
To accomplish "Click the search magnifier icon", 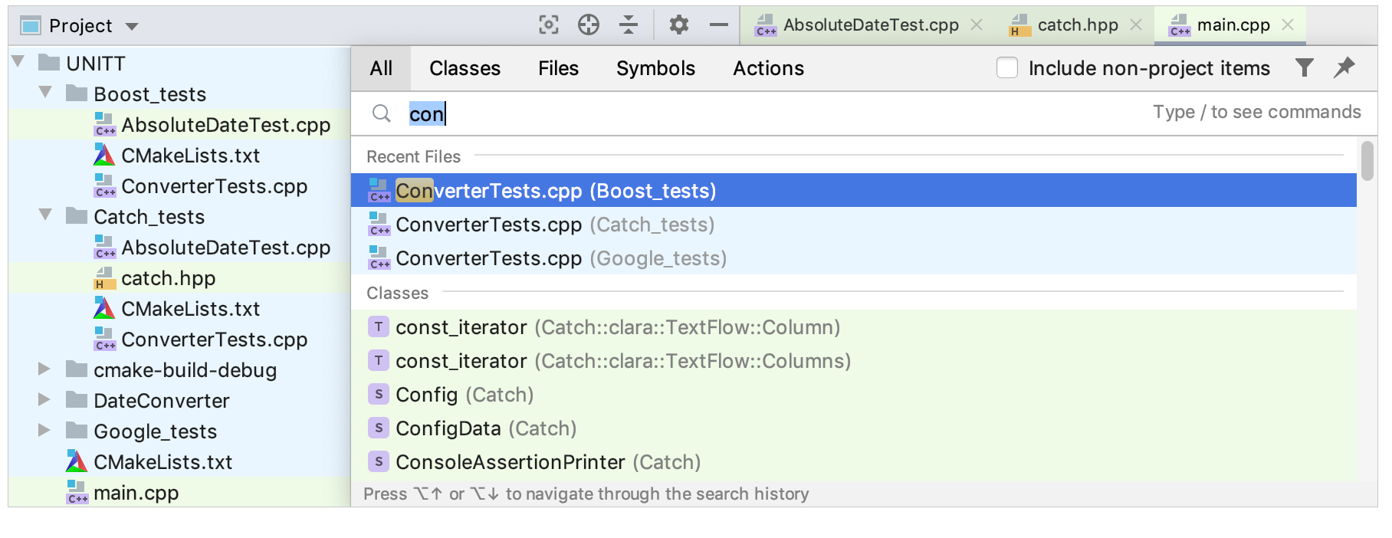I will pyautogui.click(x=381, y=114).
